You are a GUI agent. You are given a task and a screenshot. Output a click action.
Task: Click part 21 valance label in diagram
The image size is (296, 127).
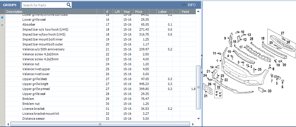pyautogui.click(x=208, y=71)
